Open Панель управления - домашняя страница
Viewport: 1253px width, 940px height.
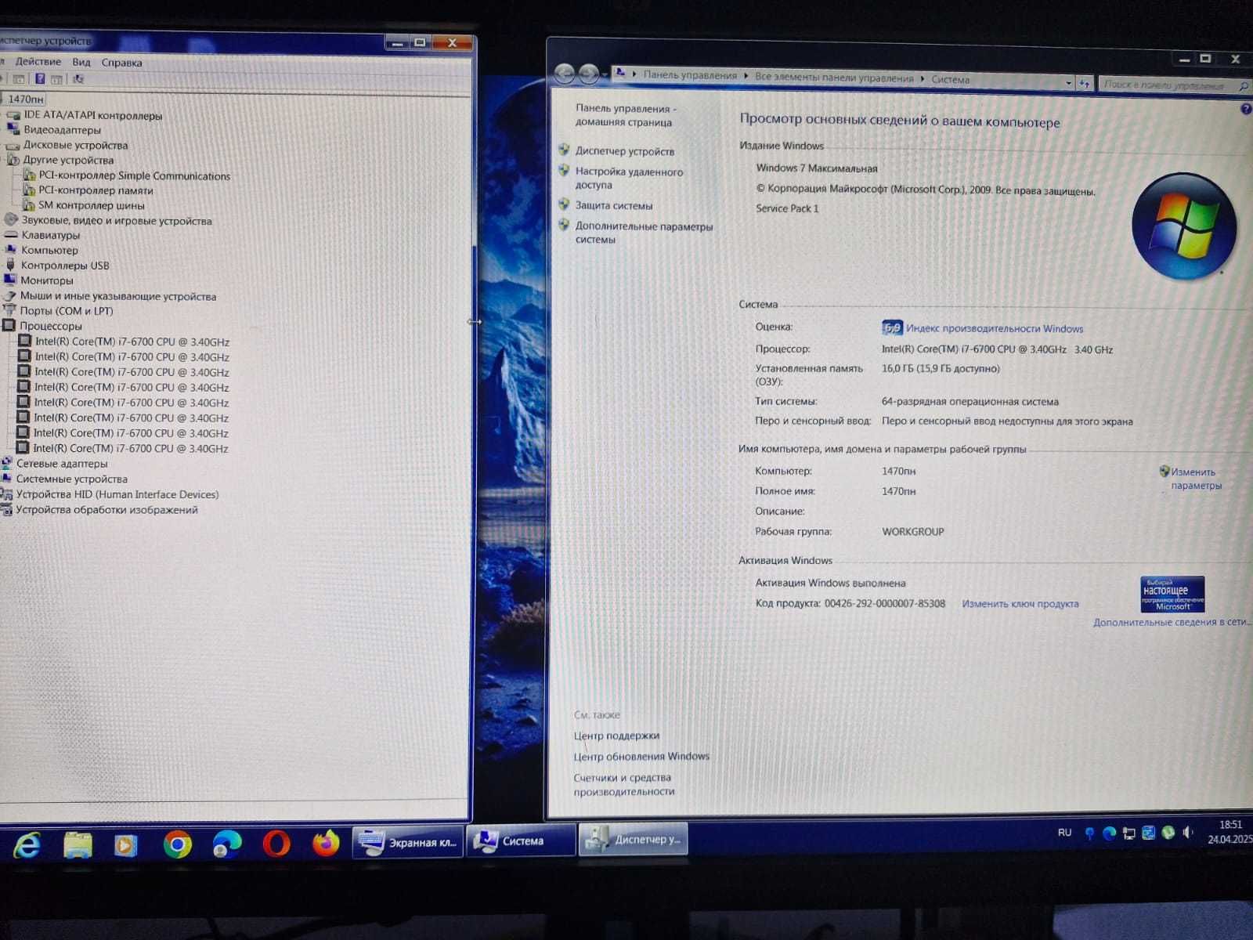[626, 115]
